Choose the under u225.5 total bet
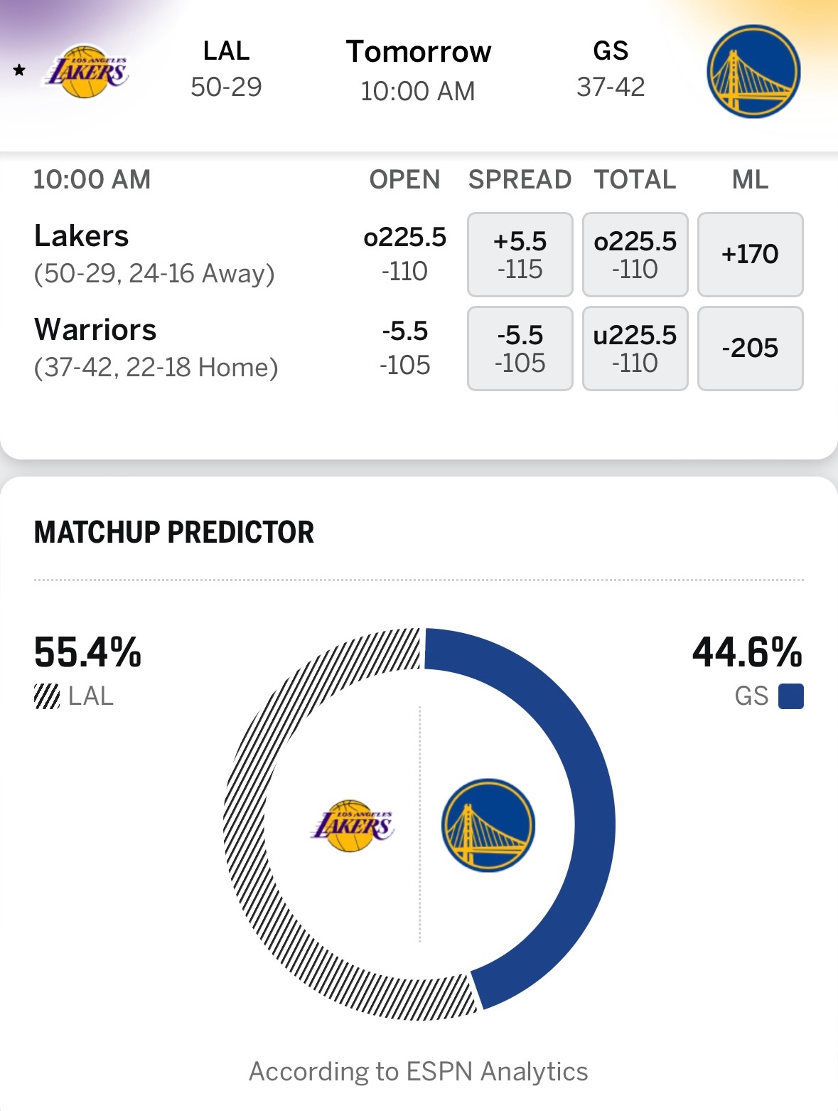Image resolution: width=838 pixels, height=1111 pixels. click(x=635, y=349)
